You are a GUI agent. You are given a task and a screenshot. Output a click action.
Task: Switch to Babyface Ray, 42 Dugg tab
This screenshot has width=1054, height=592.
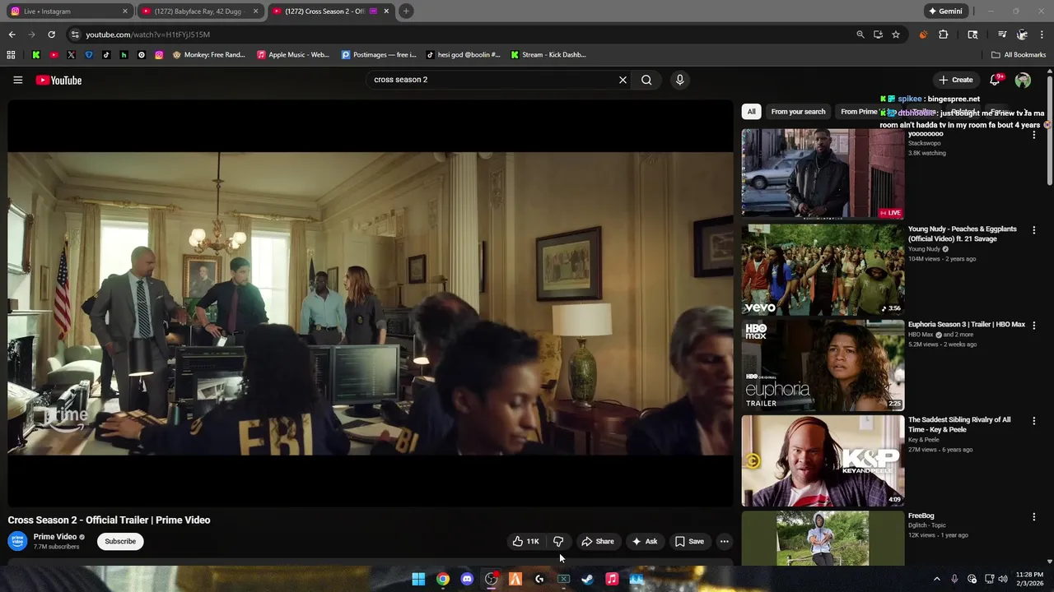pos(199,12)
